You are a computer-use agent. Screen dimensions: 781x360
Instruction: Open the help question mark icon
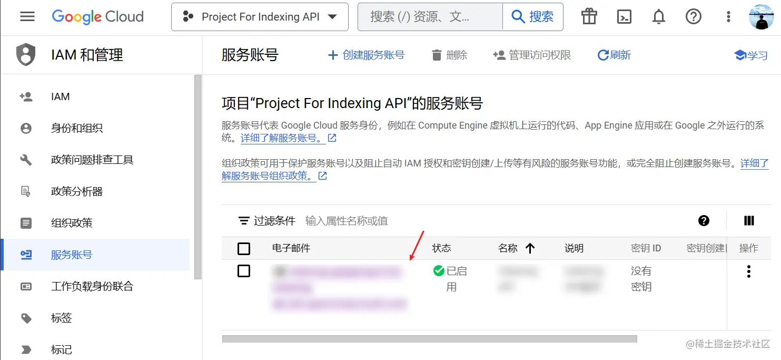[x=694, y=17]
